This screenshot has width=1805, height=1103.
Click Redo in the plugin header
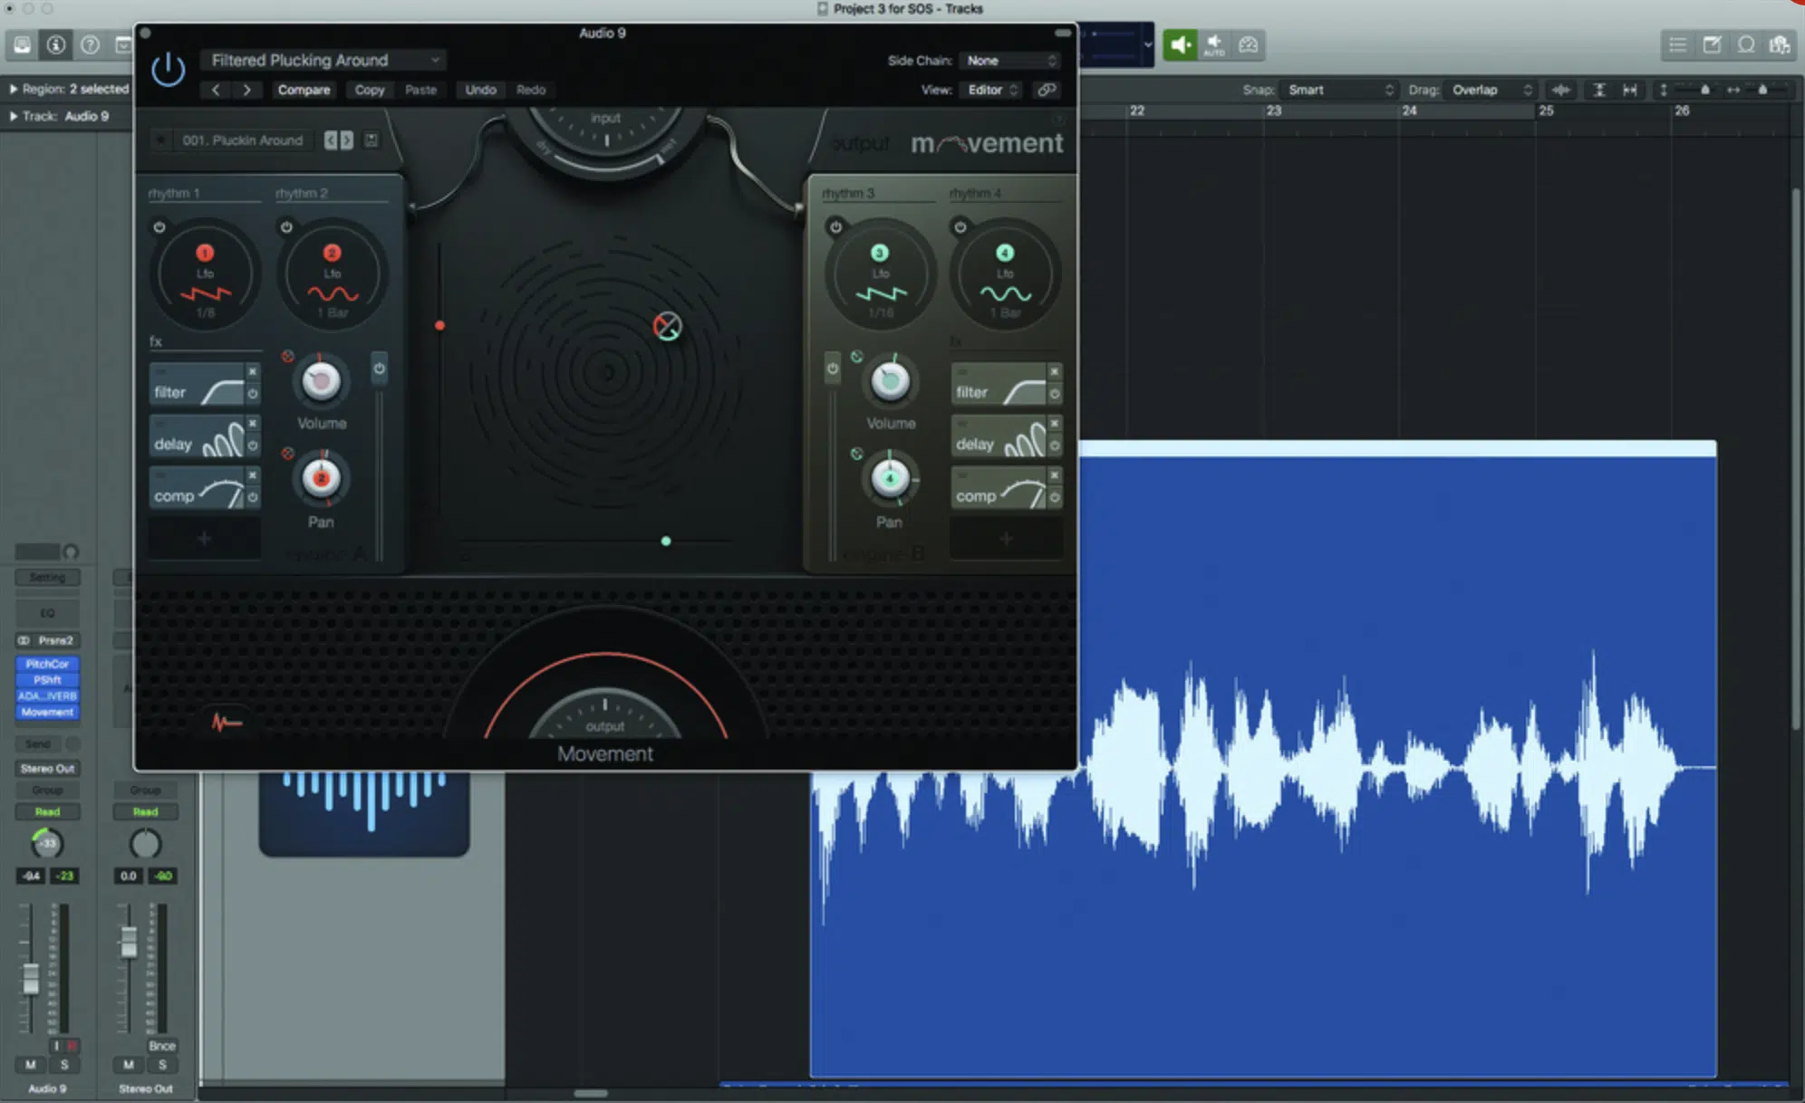tap(531, 90)
